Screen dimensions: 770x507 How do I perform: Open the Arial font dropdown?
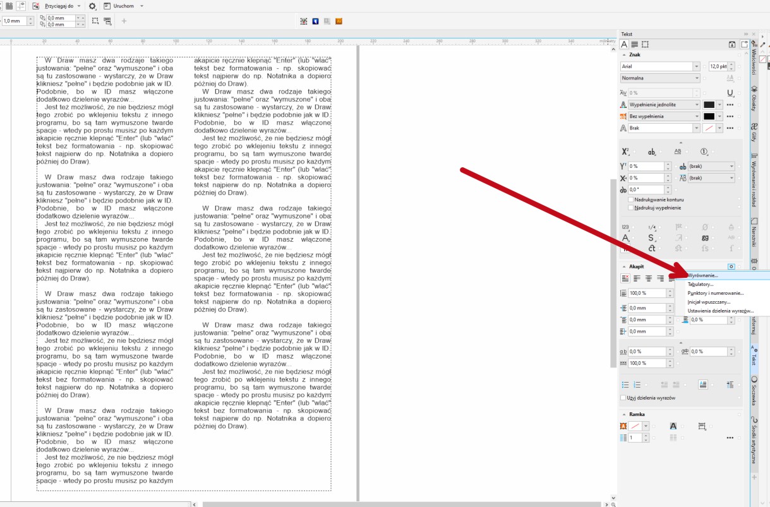coord(697,66)
